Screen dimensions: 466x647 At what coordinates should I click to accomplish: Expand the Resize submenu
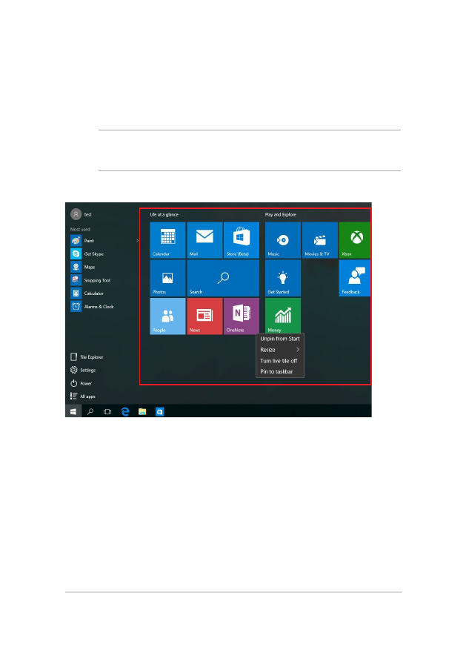click(x=281, y=350)
